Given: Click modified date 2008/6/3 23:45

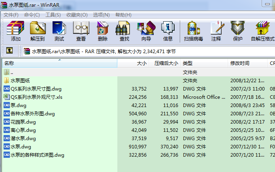Looking at the screenshot, I should (x=247, y=105).
